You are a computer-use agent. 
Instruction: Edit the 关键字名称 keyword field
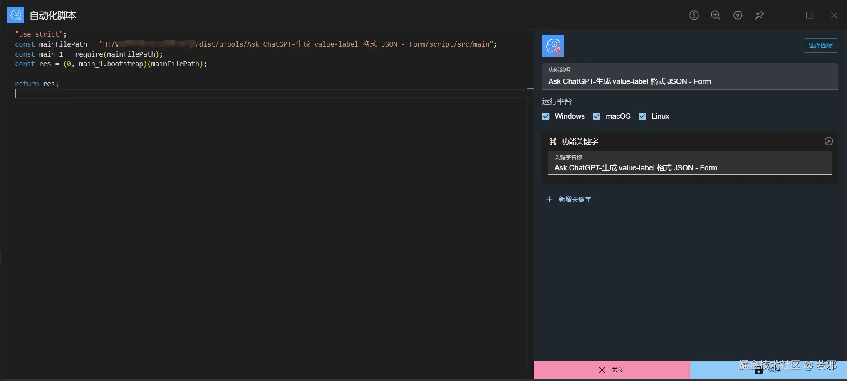point(690,163)
